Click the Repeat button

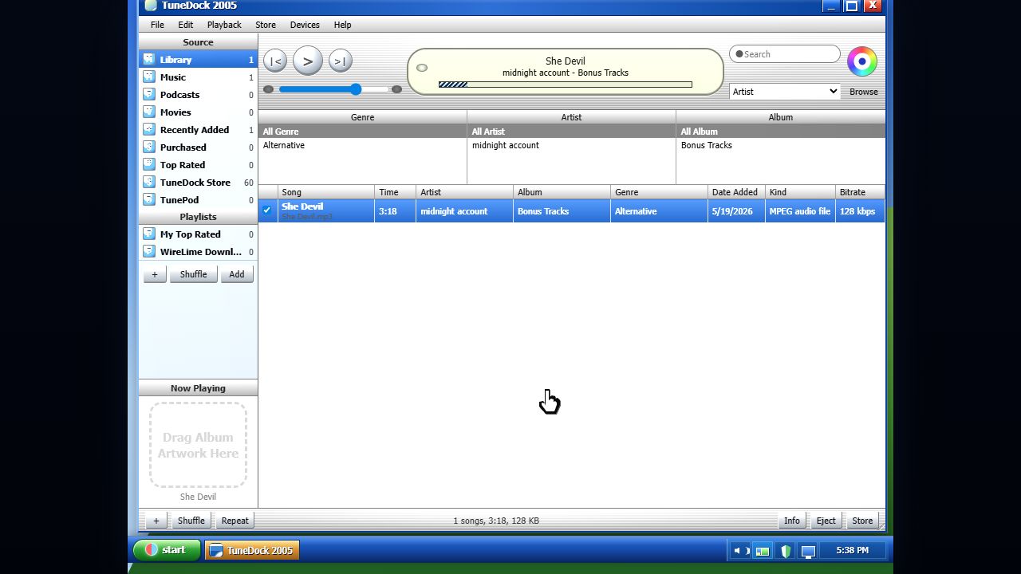pos(235,521)
